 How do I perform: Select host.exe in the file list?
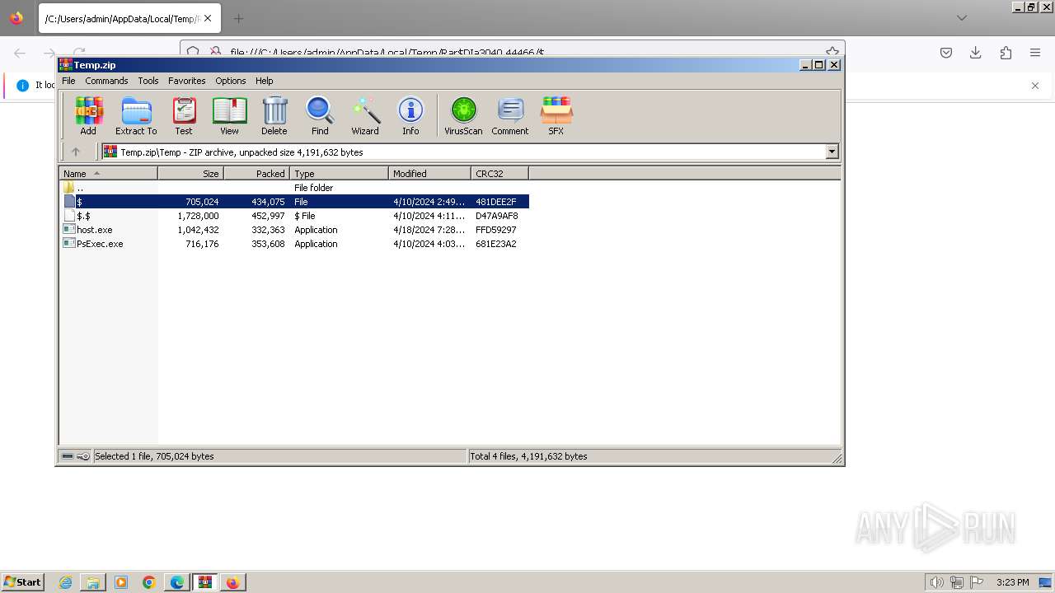click(295, 230)
